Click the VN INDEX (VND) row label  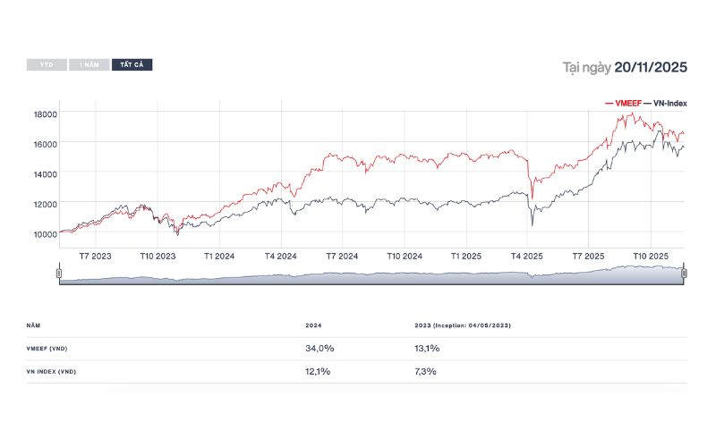[52, 371]
